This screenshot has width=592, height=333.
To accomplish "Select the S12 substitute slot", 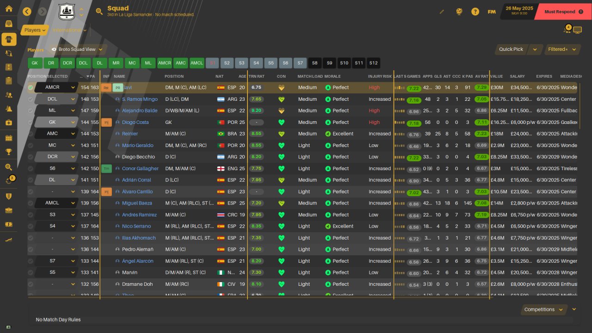I will 373,63.
